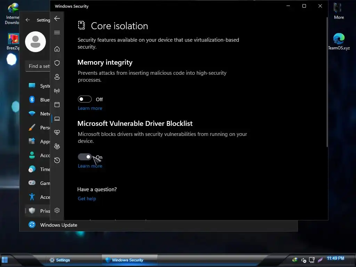This screenshot has height=267, width=356.
Task: Open the taskbar clock showing 11:49 PM
Action: [x=335, y=258]
